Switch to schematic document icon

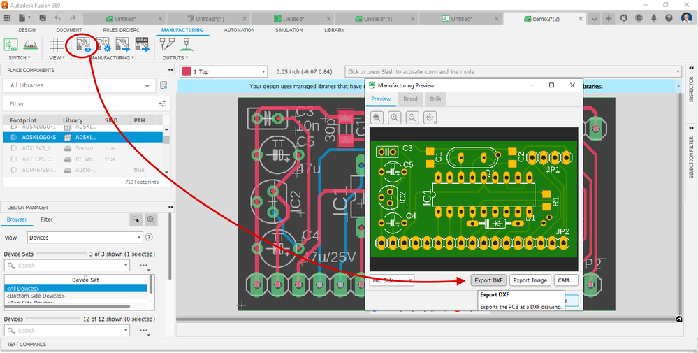coord(10,45)
